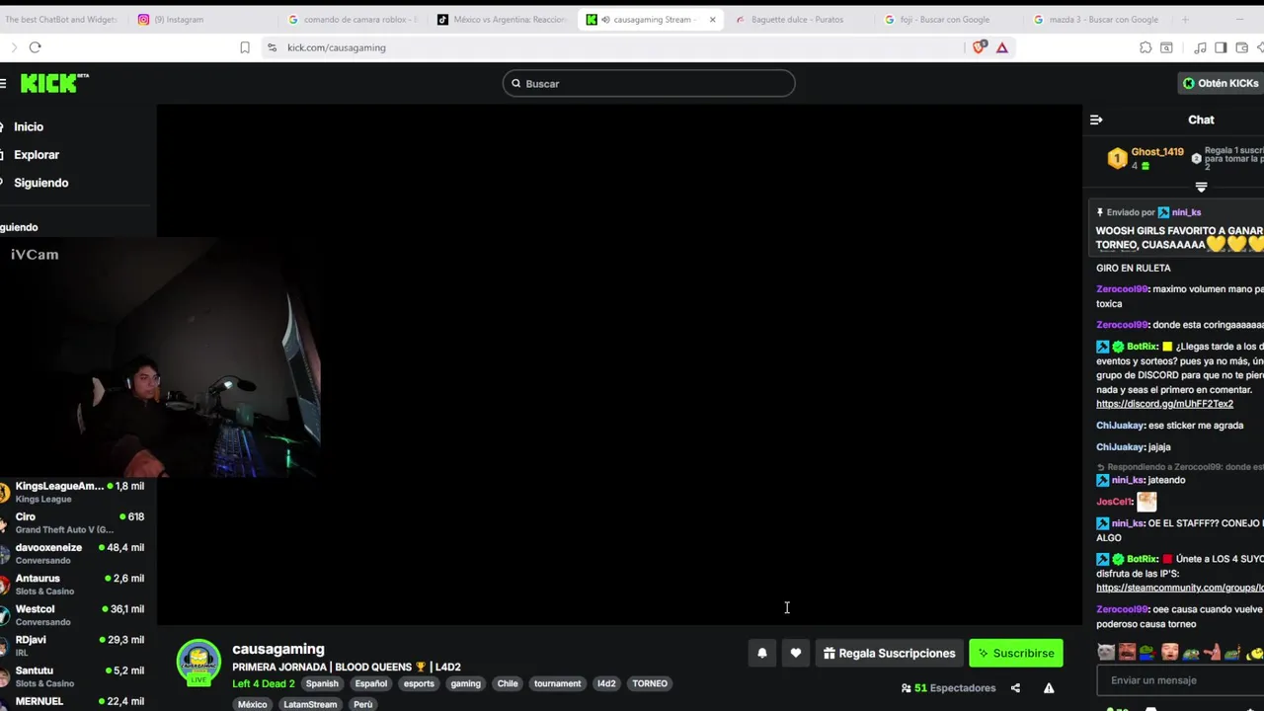Viewport: 1264px width, 711px height.
Task: Open the Brave shields icon
Action: (979, 47)
